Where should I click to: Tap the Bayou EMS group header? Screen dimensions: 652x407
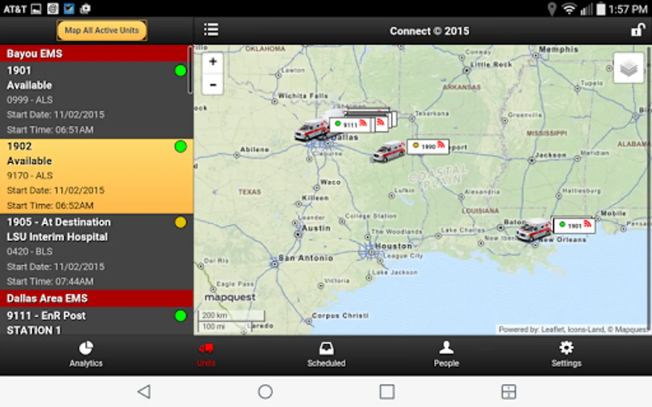(96, 53)
